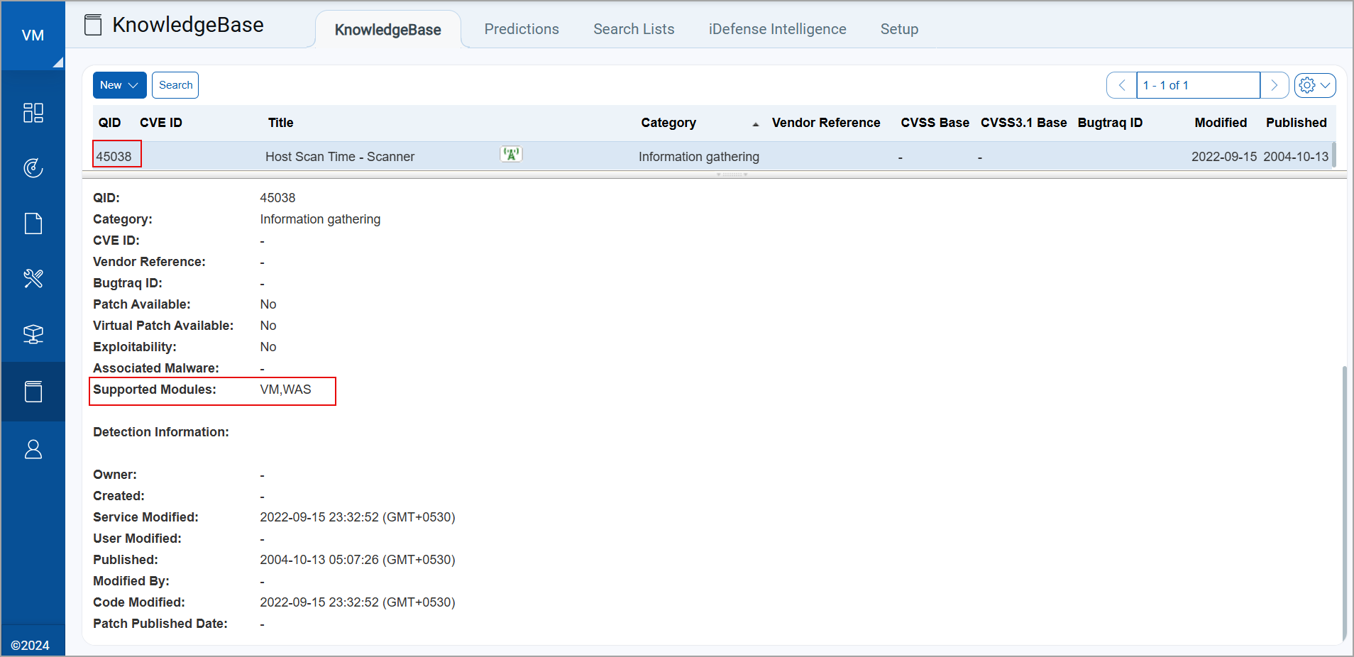
Task: Open the Remediation tools icon in sidebar
Action: coord(33,278)
